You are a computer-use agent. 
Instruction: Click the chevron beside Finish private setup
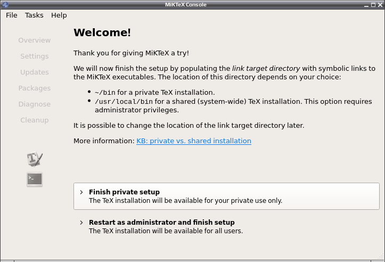(x=81, y=192)
